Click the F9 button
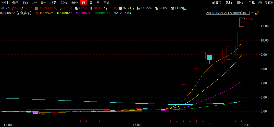274x127 pixels. point(260,3)
